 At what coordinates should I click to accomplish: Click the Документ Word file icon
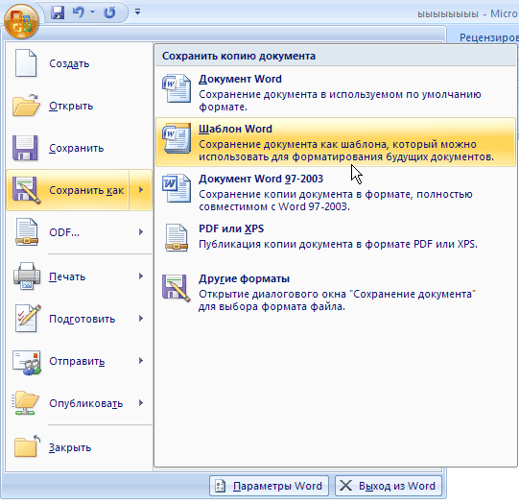coord(177,88)
